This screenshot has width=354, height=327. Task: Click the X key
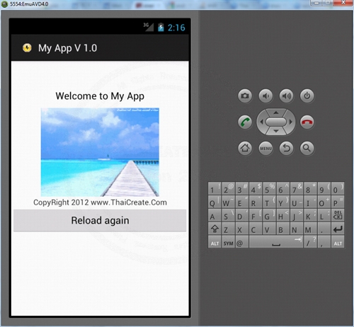click(241, 229)
